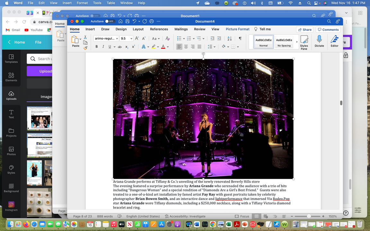Image resolution: width=370 pixels, height=231 pixels.
Task: Toggle strikethrough formatting
Action: tap(119, 47)
